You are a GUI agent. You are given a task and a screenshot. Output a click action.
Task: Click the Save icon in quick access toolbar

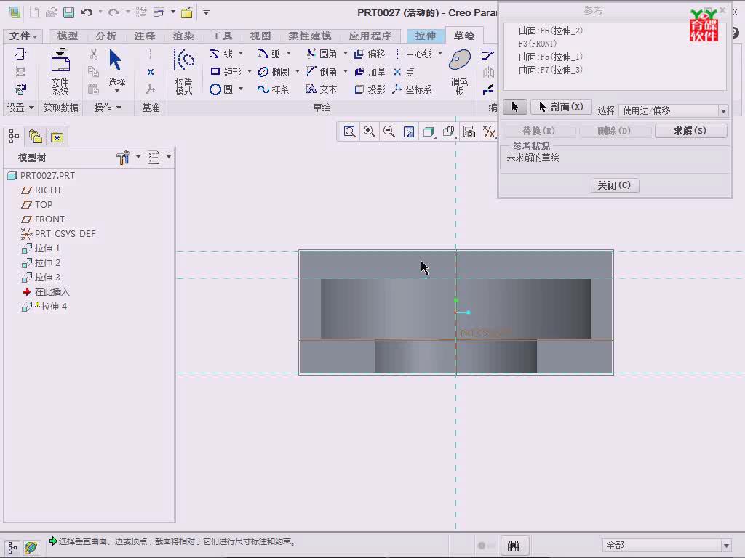[69, 12]
